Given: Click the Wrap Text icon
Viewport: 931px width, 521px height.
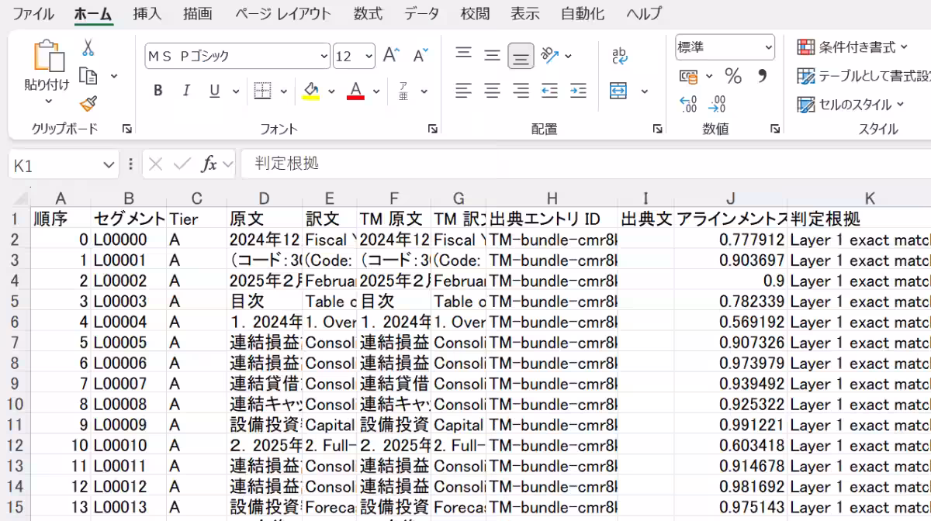Looking at the screenshot, I should pyautogui.click(x=619, y=55).
